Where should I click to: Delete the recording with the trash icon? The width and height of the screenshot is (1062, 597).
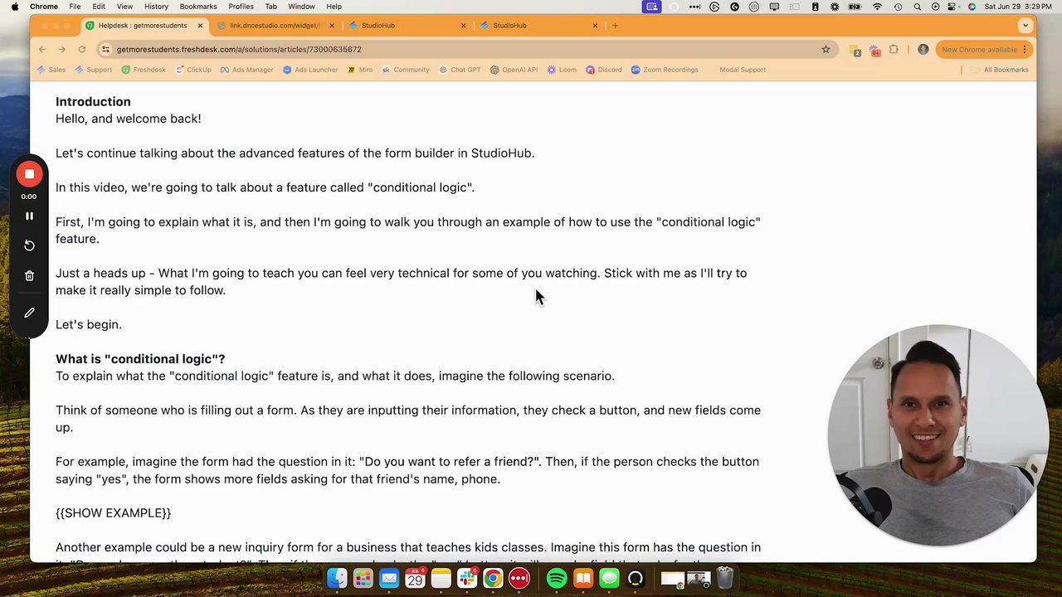tap(29, 276)
